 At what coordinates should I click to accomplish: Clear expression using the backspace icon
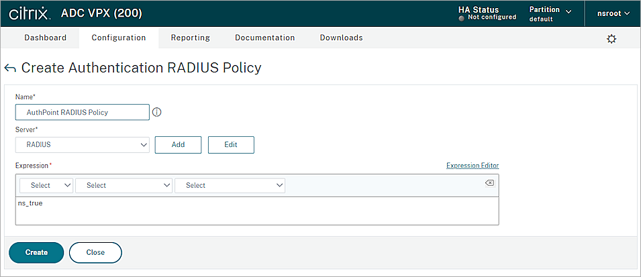[489, 182]
